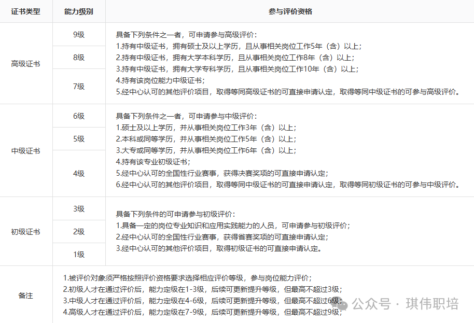Click the 参与评价资格 column header
Image resolution: width=474 pixels, height=323 pixels.
pos(290,11)
